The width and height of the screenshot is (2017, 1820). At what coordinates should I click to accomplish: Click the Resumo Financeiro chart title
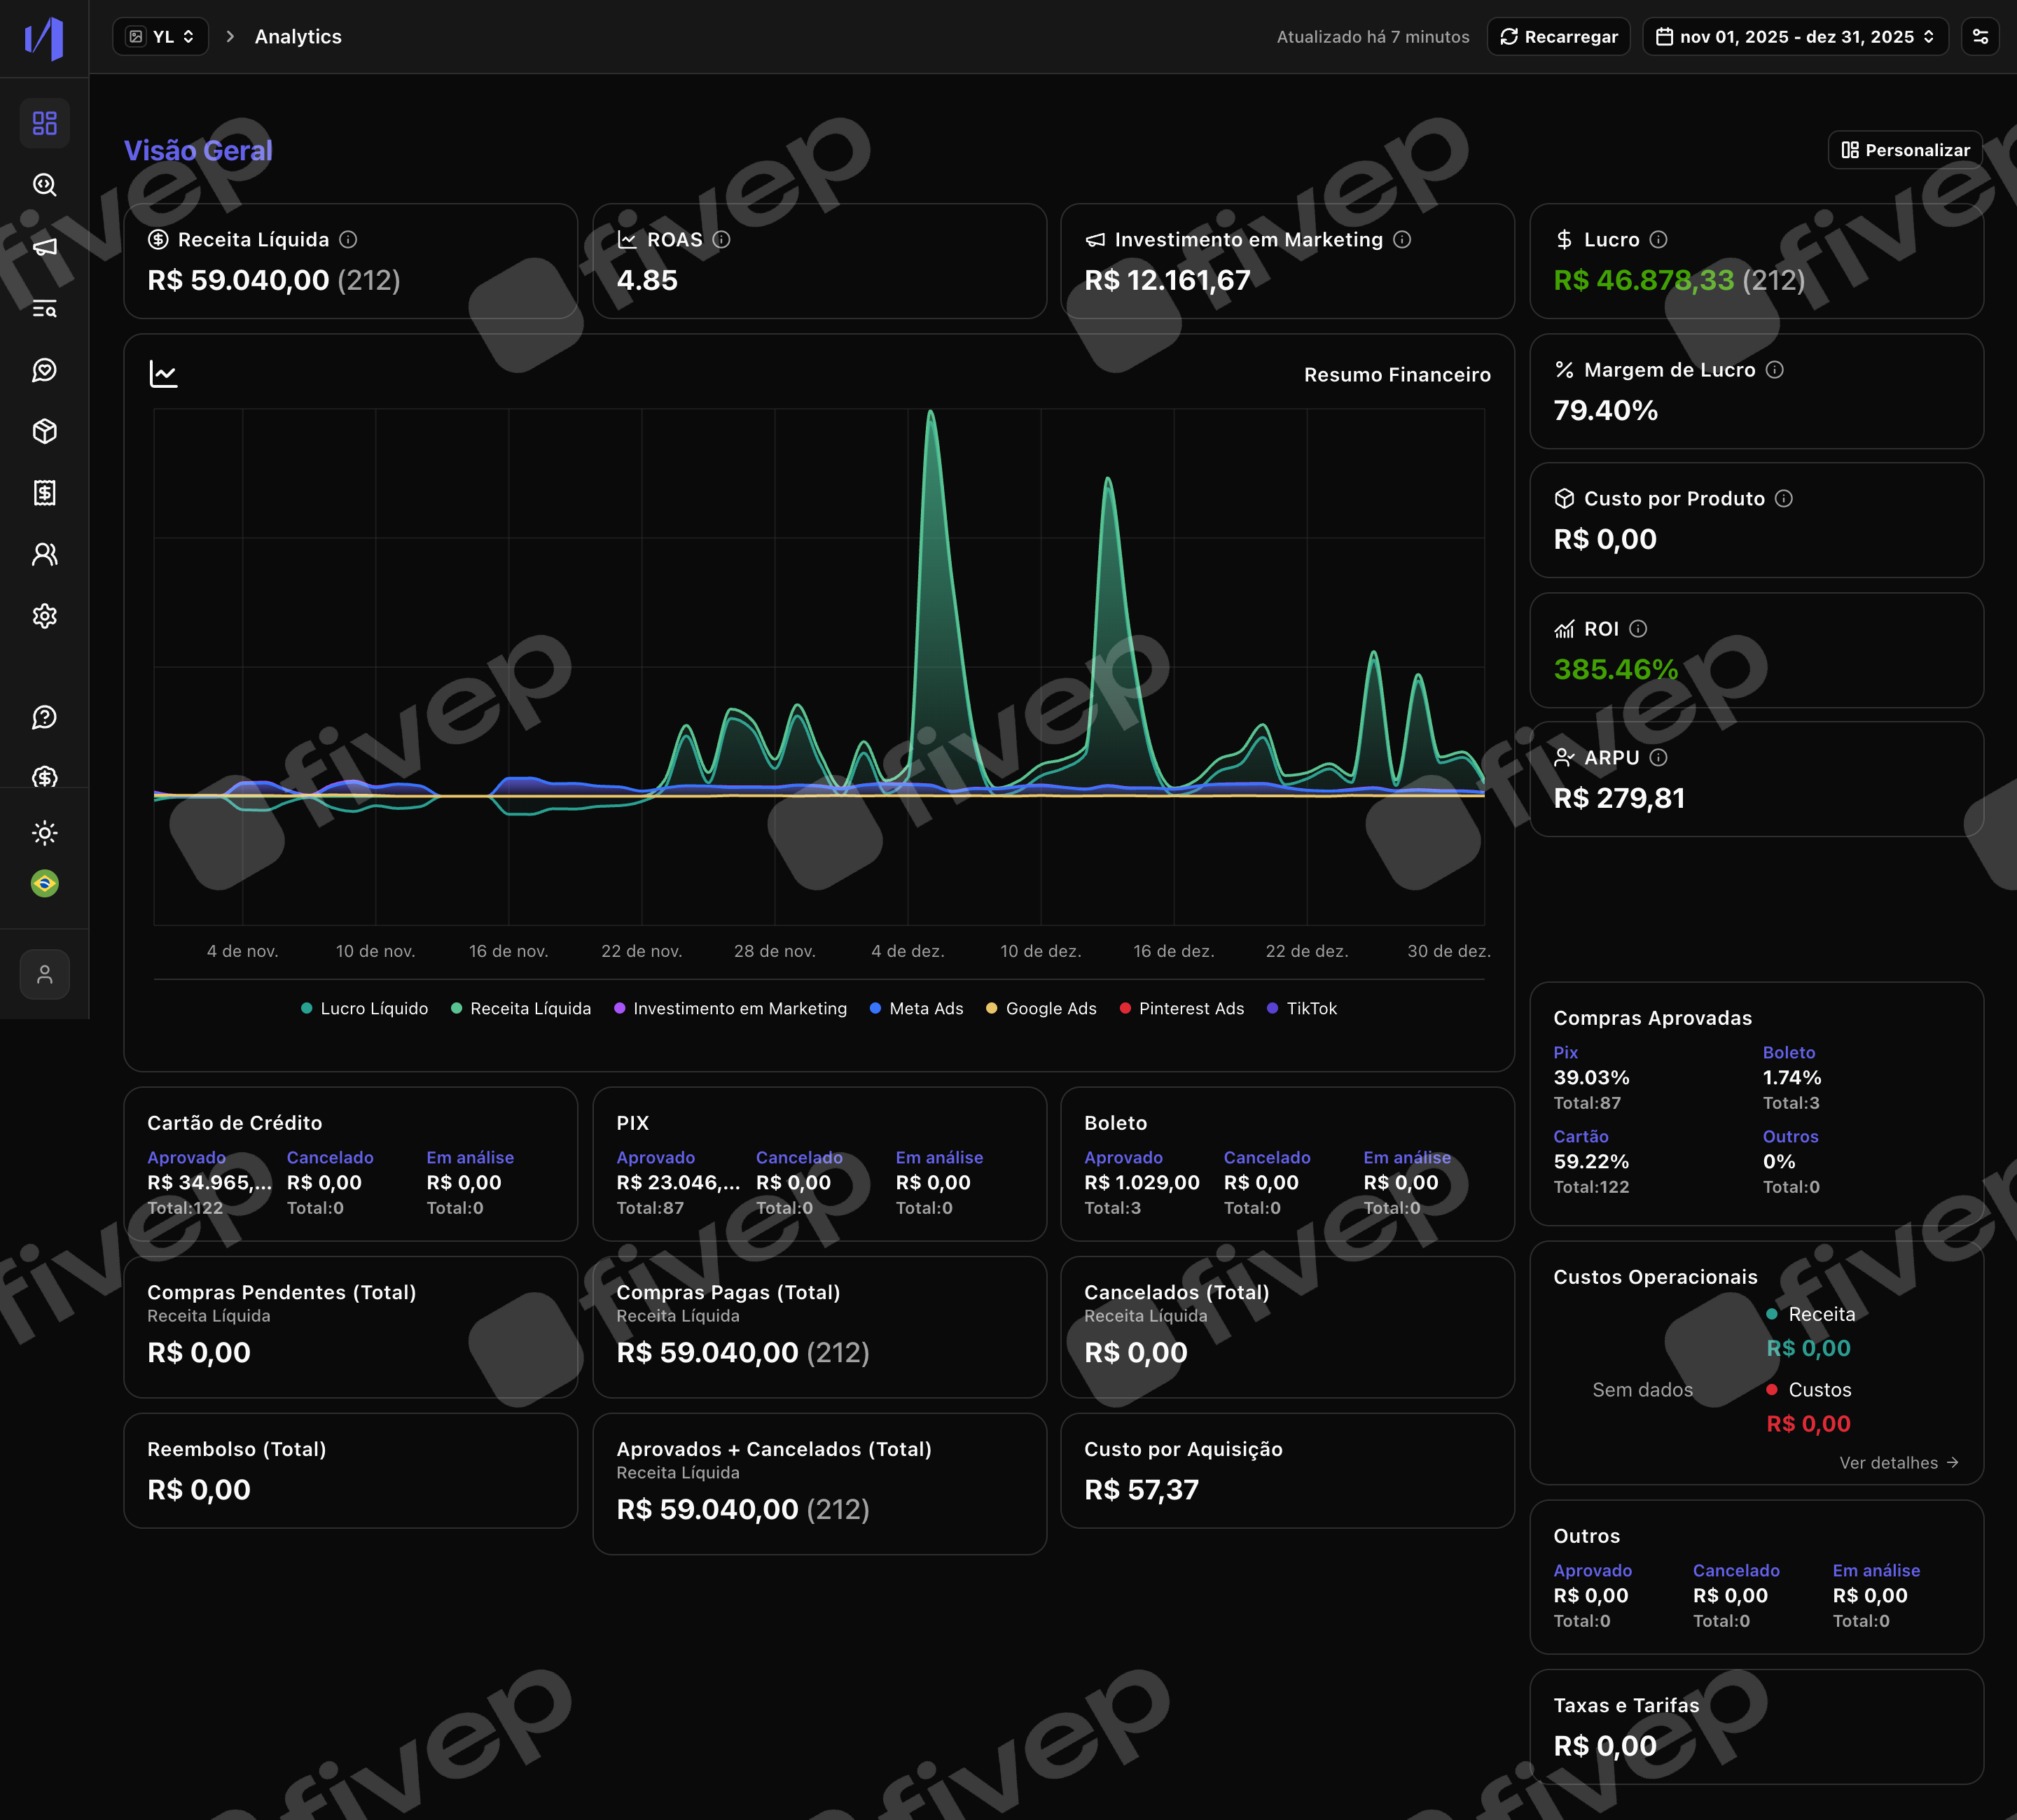pos(1396,375)
